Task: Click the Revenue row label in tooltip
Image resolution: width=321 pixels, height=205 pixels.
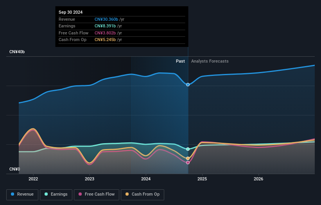Action: point(67,19)
